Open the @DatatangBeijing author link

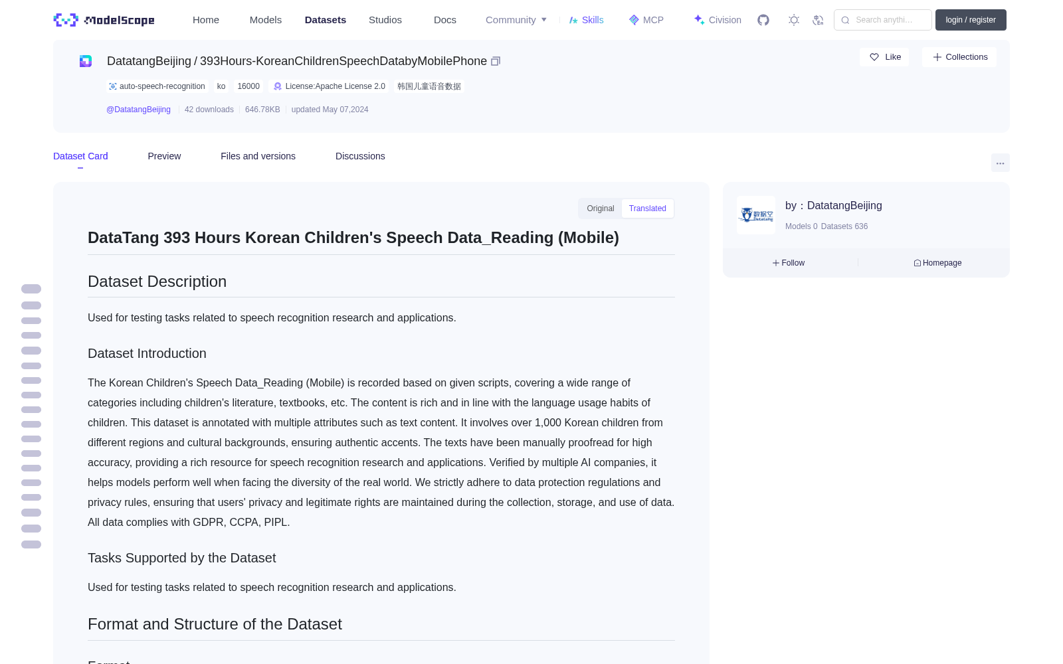coord(138,110)
